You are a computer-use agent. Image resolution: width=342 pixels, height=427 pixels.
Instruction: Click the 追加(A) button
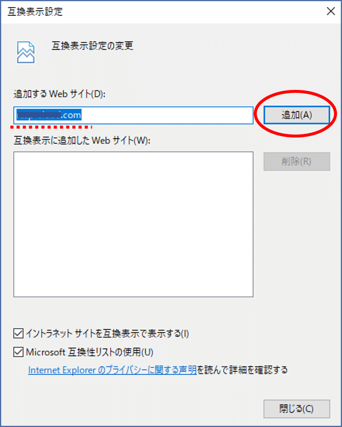click(296, 115)
